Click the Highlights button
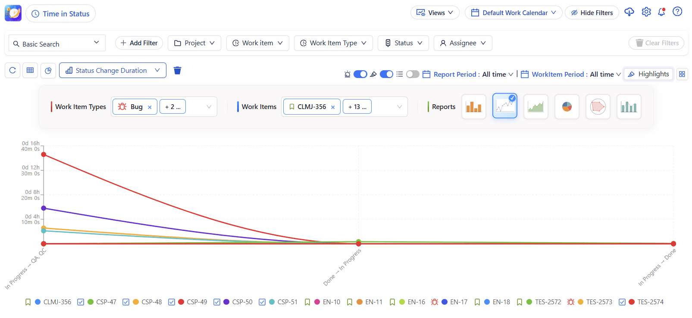 [x=648, y=74]
